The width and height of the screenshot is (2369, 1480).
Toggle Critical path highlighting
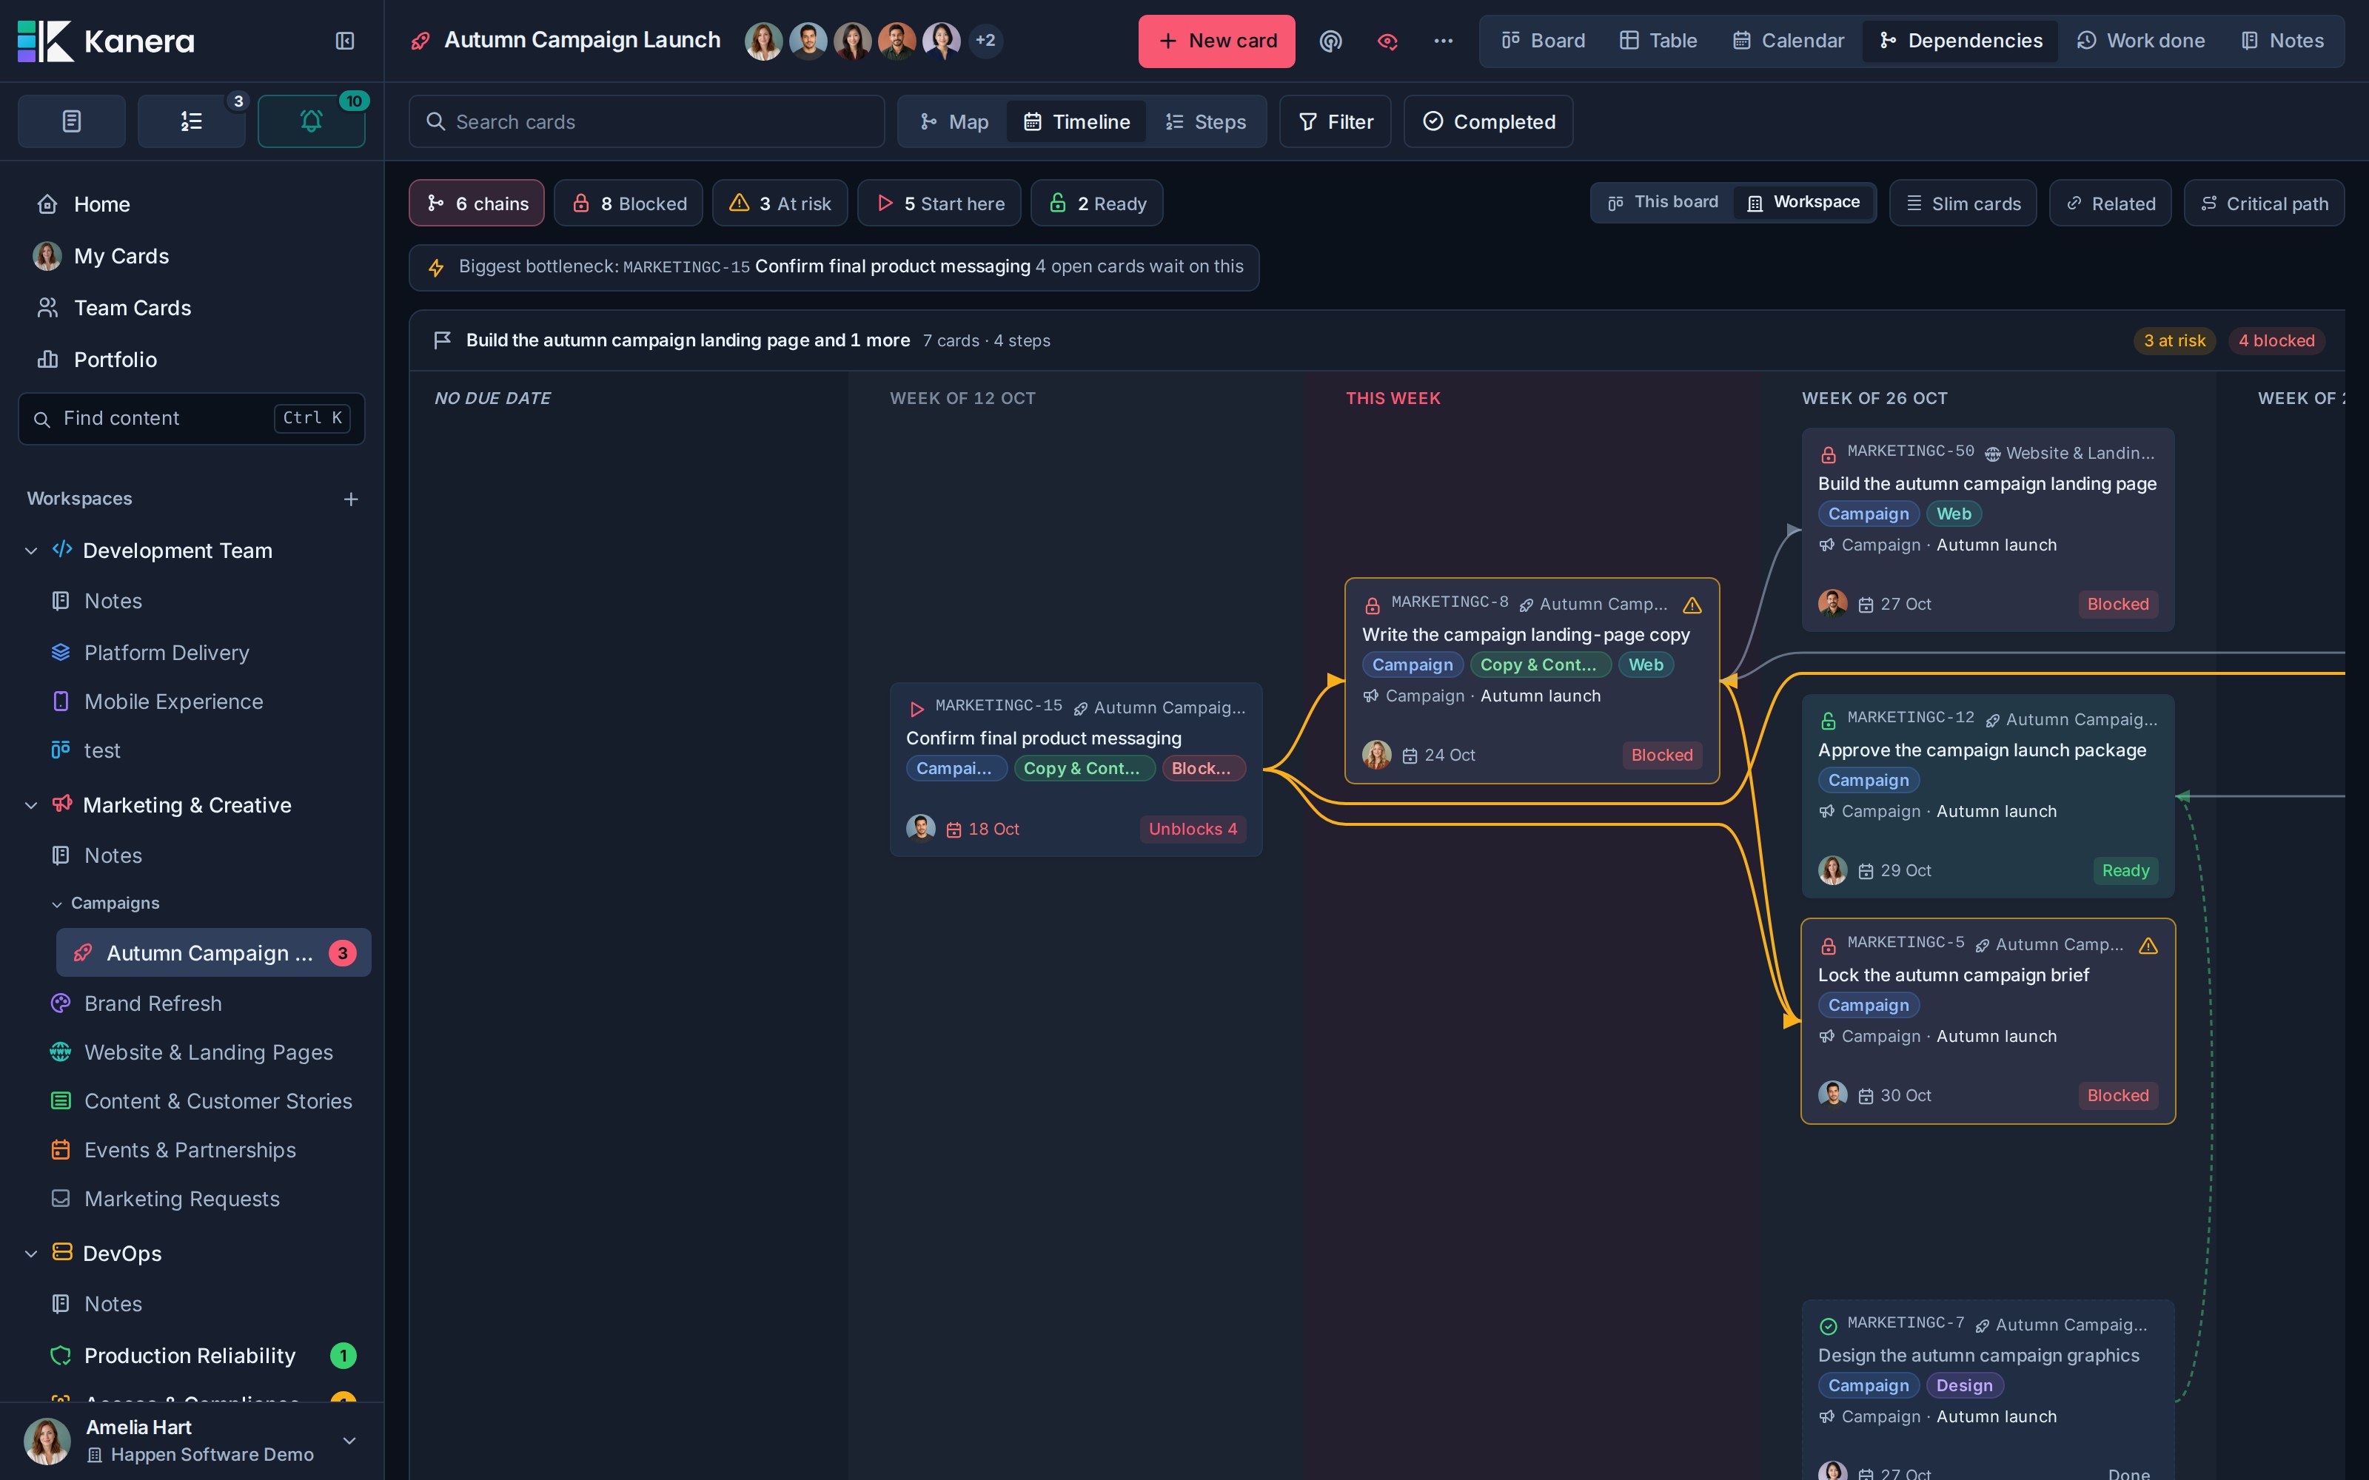pyautogui.click(x=2265, y=203)
